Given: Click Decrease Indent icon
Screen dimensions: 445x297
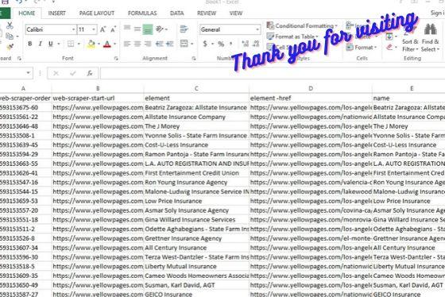Looking at the screenshot, I should (x=159, y=44).
